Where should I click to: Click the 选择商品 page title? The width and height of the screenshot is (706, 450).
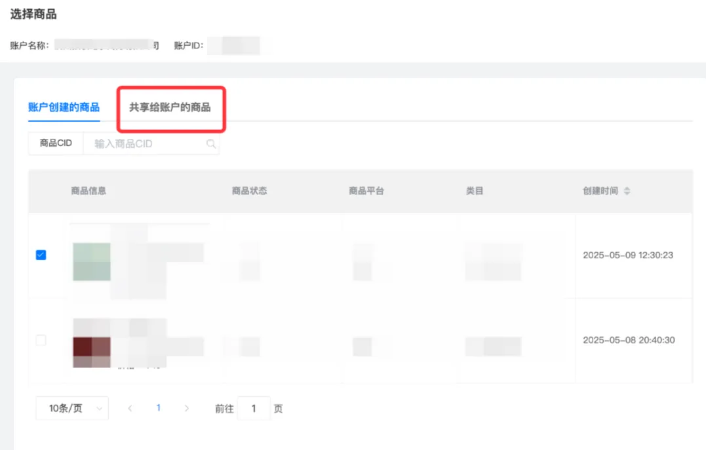33,14
